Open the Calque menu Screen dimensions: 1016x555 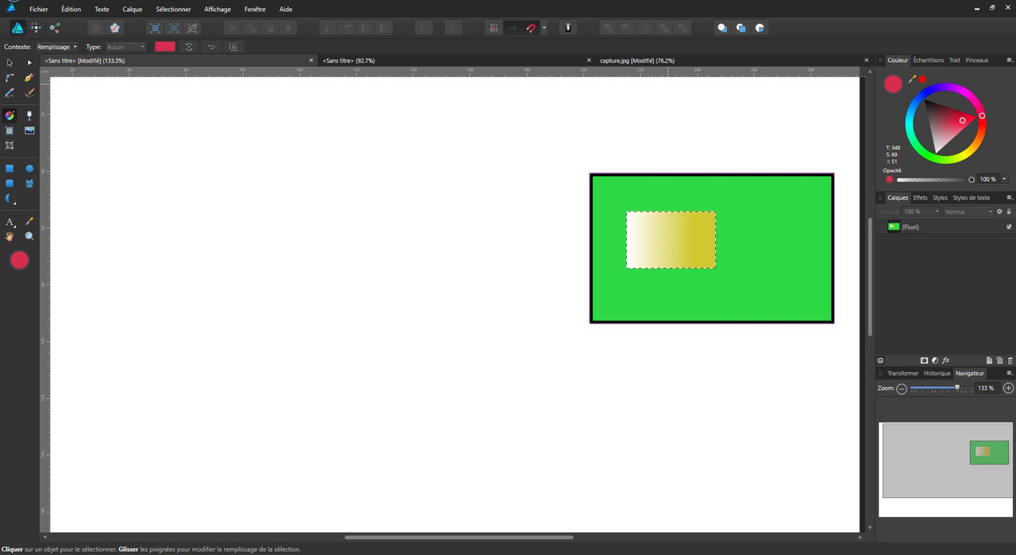(x=133, y=10)
